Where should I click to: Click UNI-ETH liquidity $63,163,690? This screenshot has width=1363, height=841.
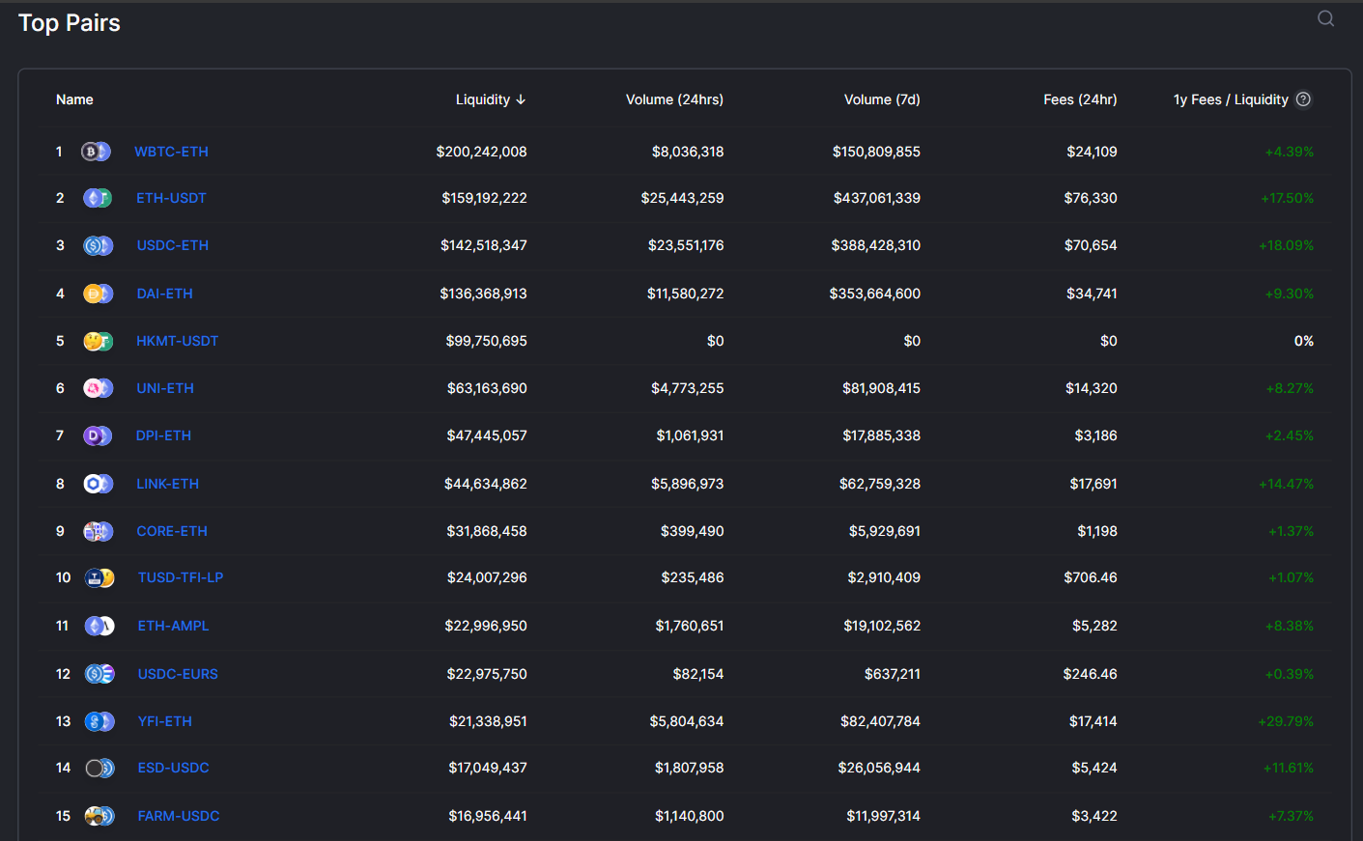click(487, 388)
